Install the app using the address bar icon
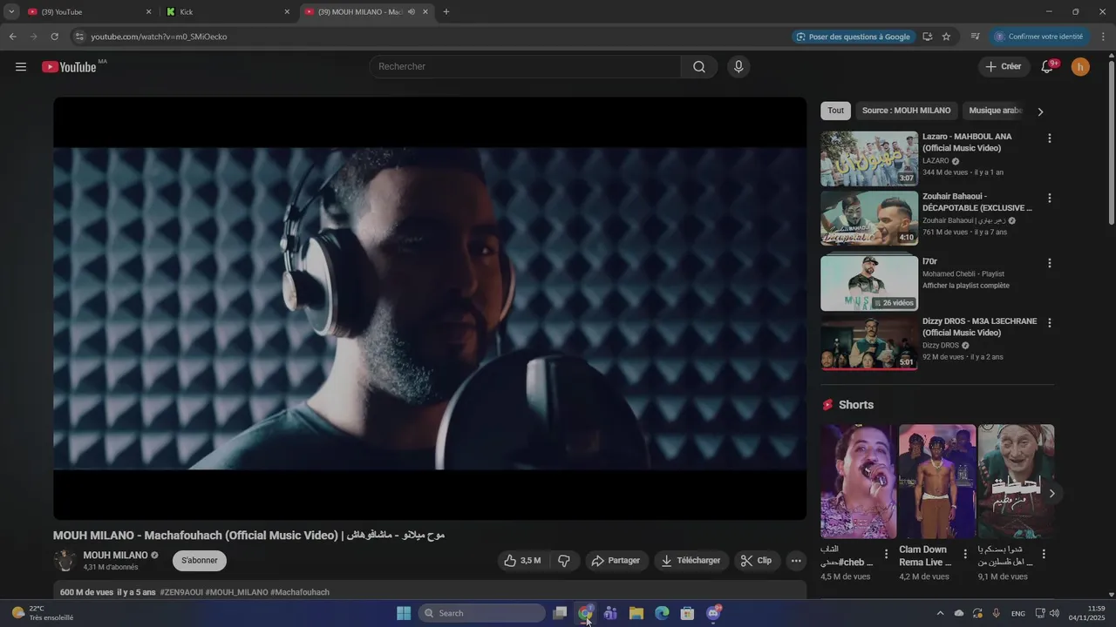The width and height of the screenshot is (1116, 627). 927,37
